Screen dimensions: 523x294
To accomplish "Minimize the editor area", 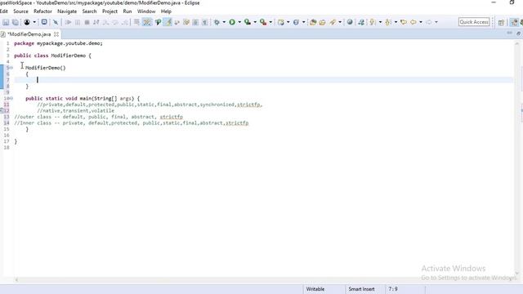I will [509, 33].
